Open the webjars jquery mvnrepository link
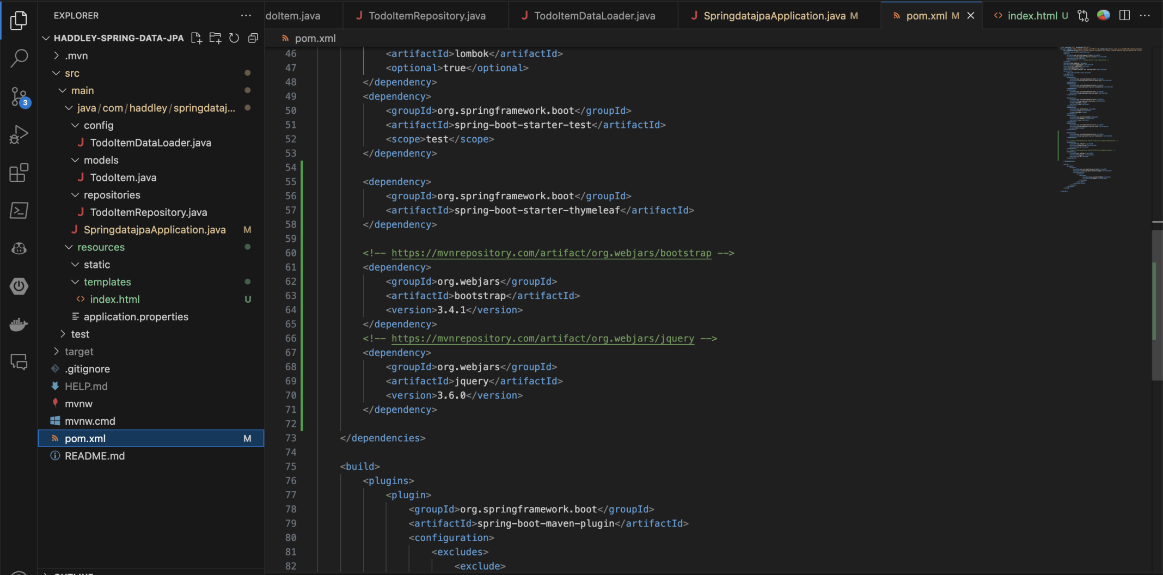The image size is (1163, 575). (542, 339)
